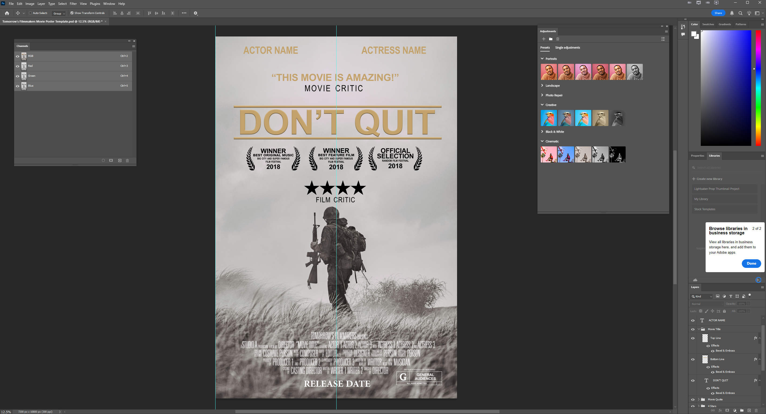Click the Share button
Viewport: 766px width, 414px height.
coord(718,13)
